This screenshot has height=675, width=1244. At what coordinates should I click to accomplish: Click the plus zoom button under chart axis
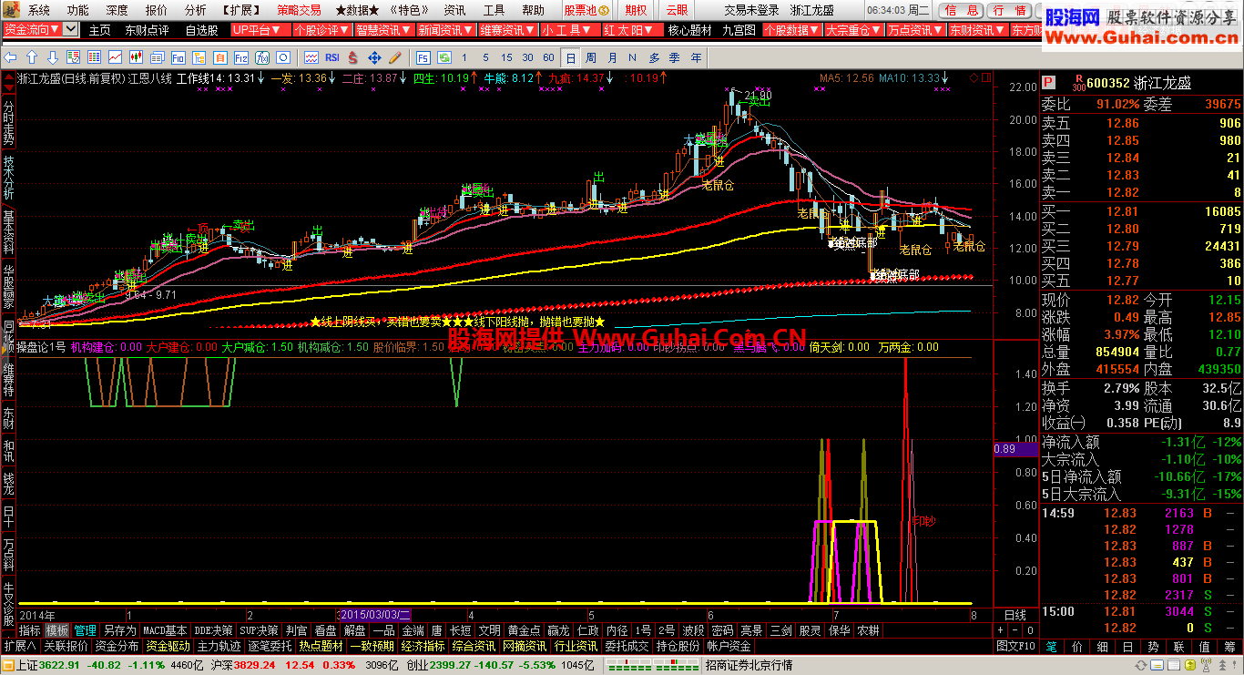(1001, 630)
